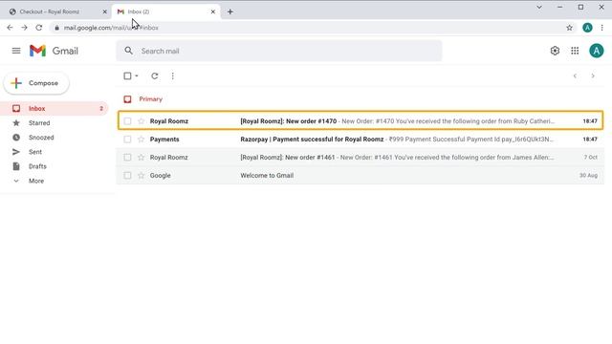Viewport: 612px width, 344px height.
Task: Click the 30 Aug date on Google email
Action: (x=588, y=176)
